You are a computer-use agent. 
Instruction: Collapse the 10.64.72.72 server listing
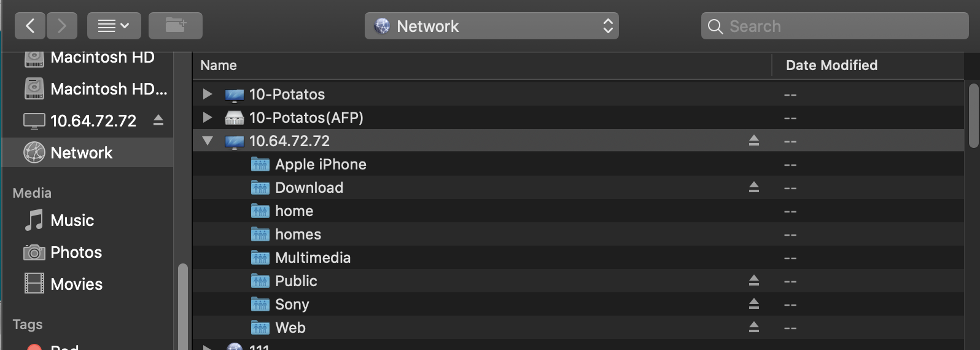pyautogui.click(x=208, y=141)
